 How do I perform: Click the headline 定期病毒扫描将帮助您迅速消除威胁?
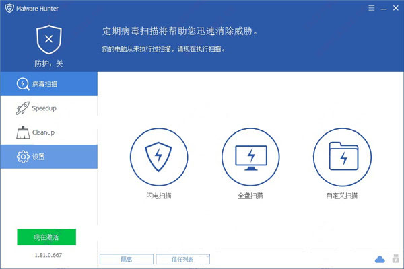coord(180,31)
